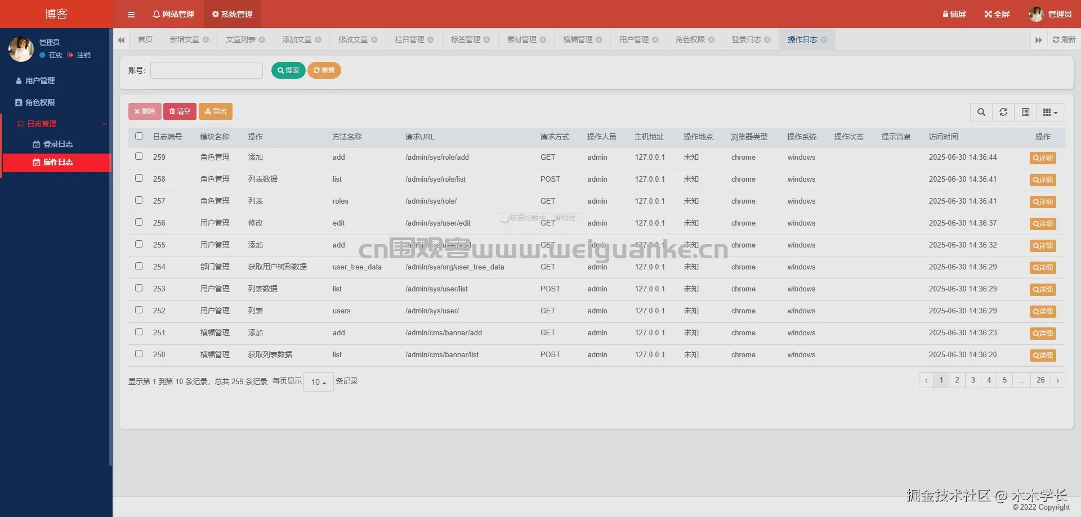
Task: Refresh the table with circular arrows icon
Action: pos(1003,113)
